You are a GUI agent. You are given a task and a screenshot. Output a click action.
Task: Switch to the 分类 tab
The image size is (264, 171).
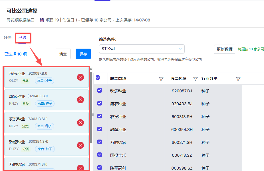7,37
